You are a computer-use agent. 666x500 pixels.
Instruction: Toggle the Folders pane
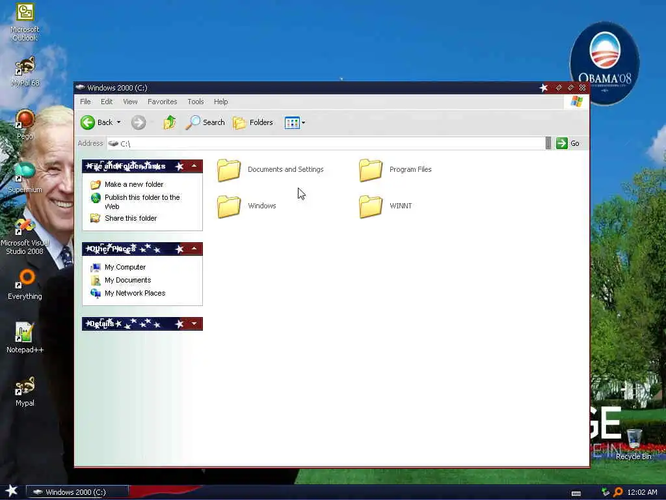pyautogui.click(x=253, y=122)
